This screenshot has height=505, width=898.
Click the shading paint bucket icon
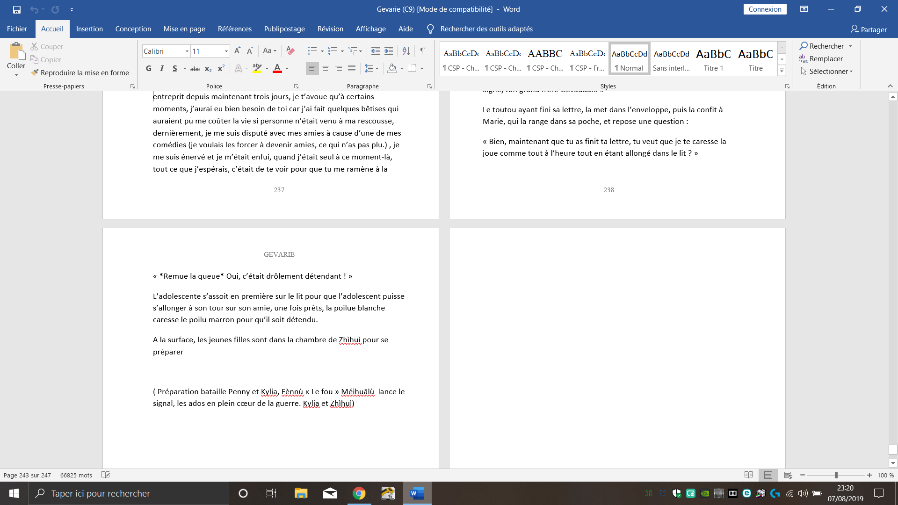click(392, 69)
